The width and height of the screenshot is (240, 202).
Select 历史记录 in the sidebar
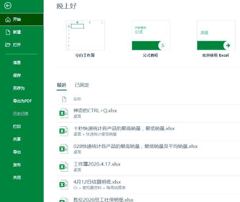pos(21,114)
